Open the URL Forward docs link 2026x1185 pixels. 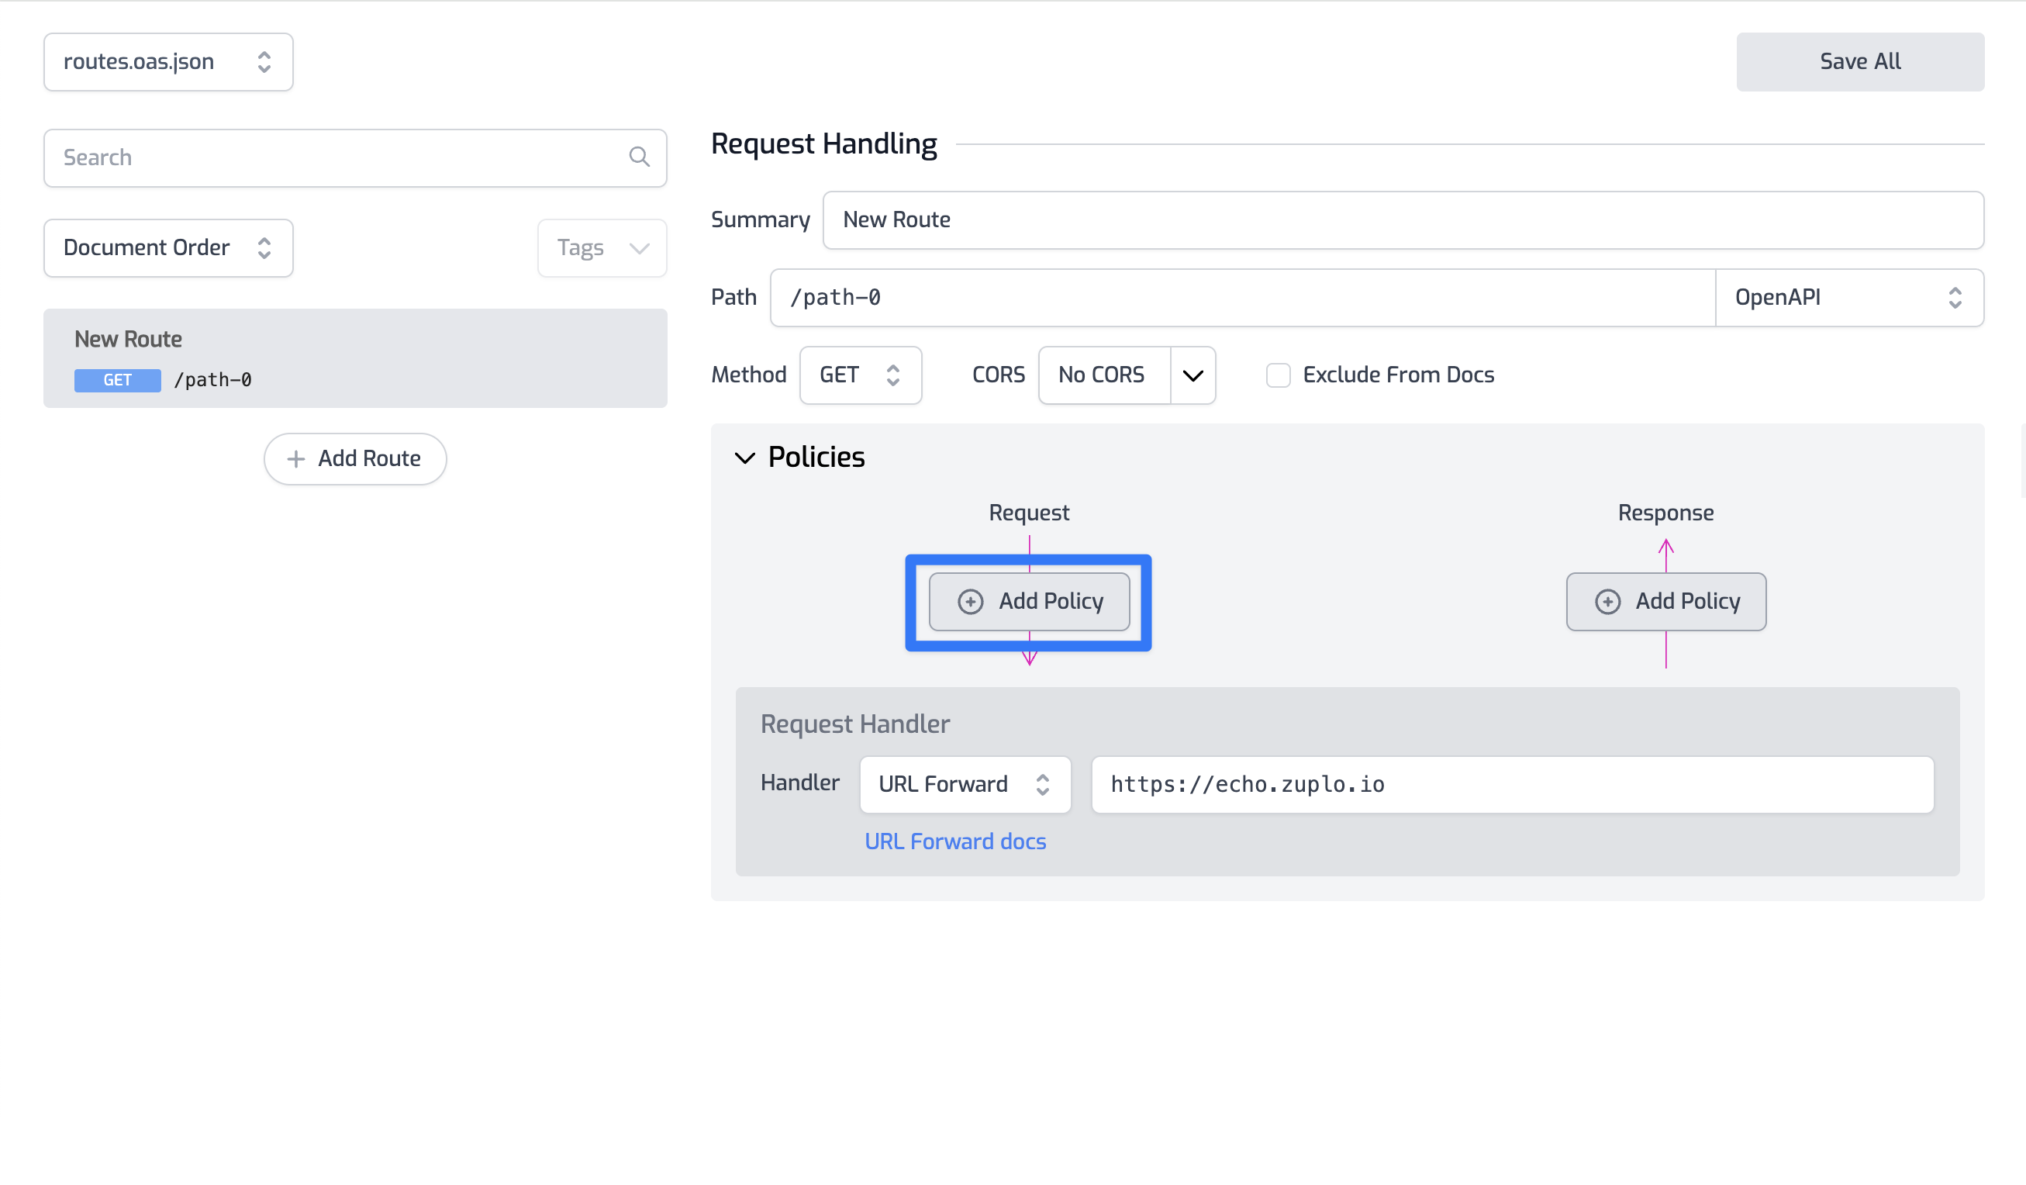[x=955, y=841]
